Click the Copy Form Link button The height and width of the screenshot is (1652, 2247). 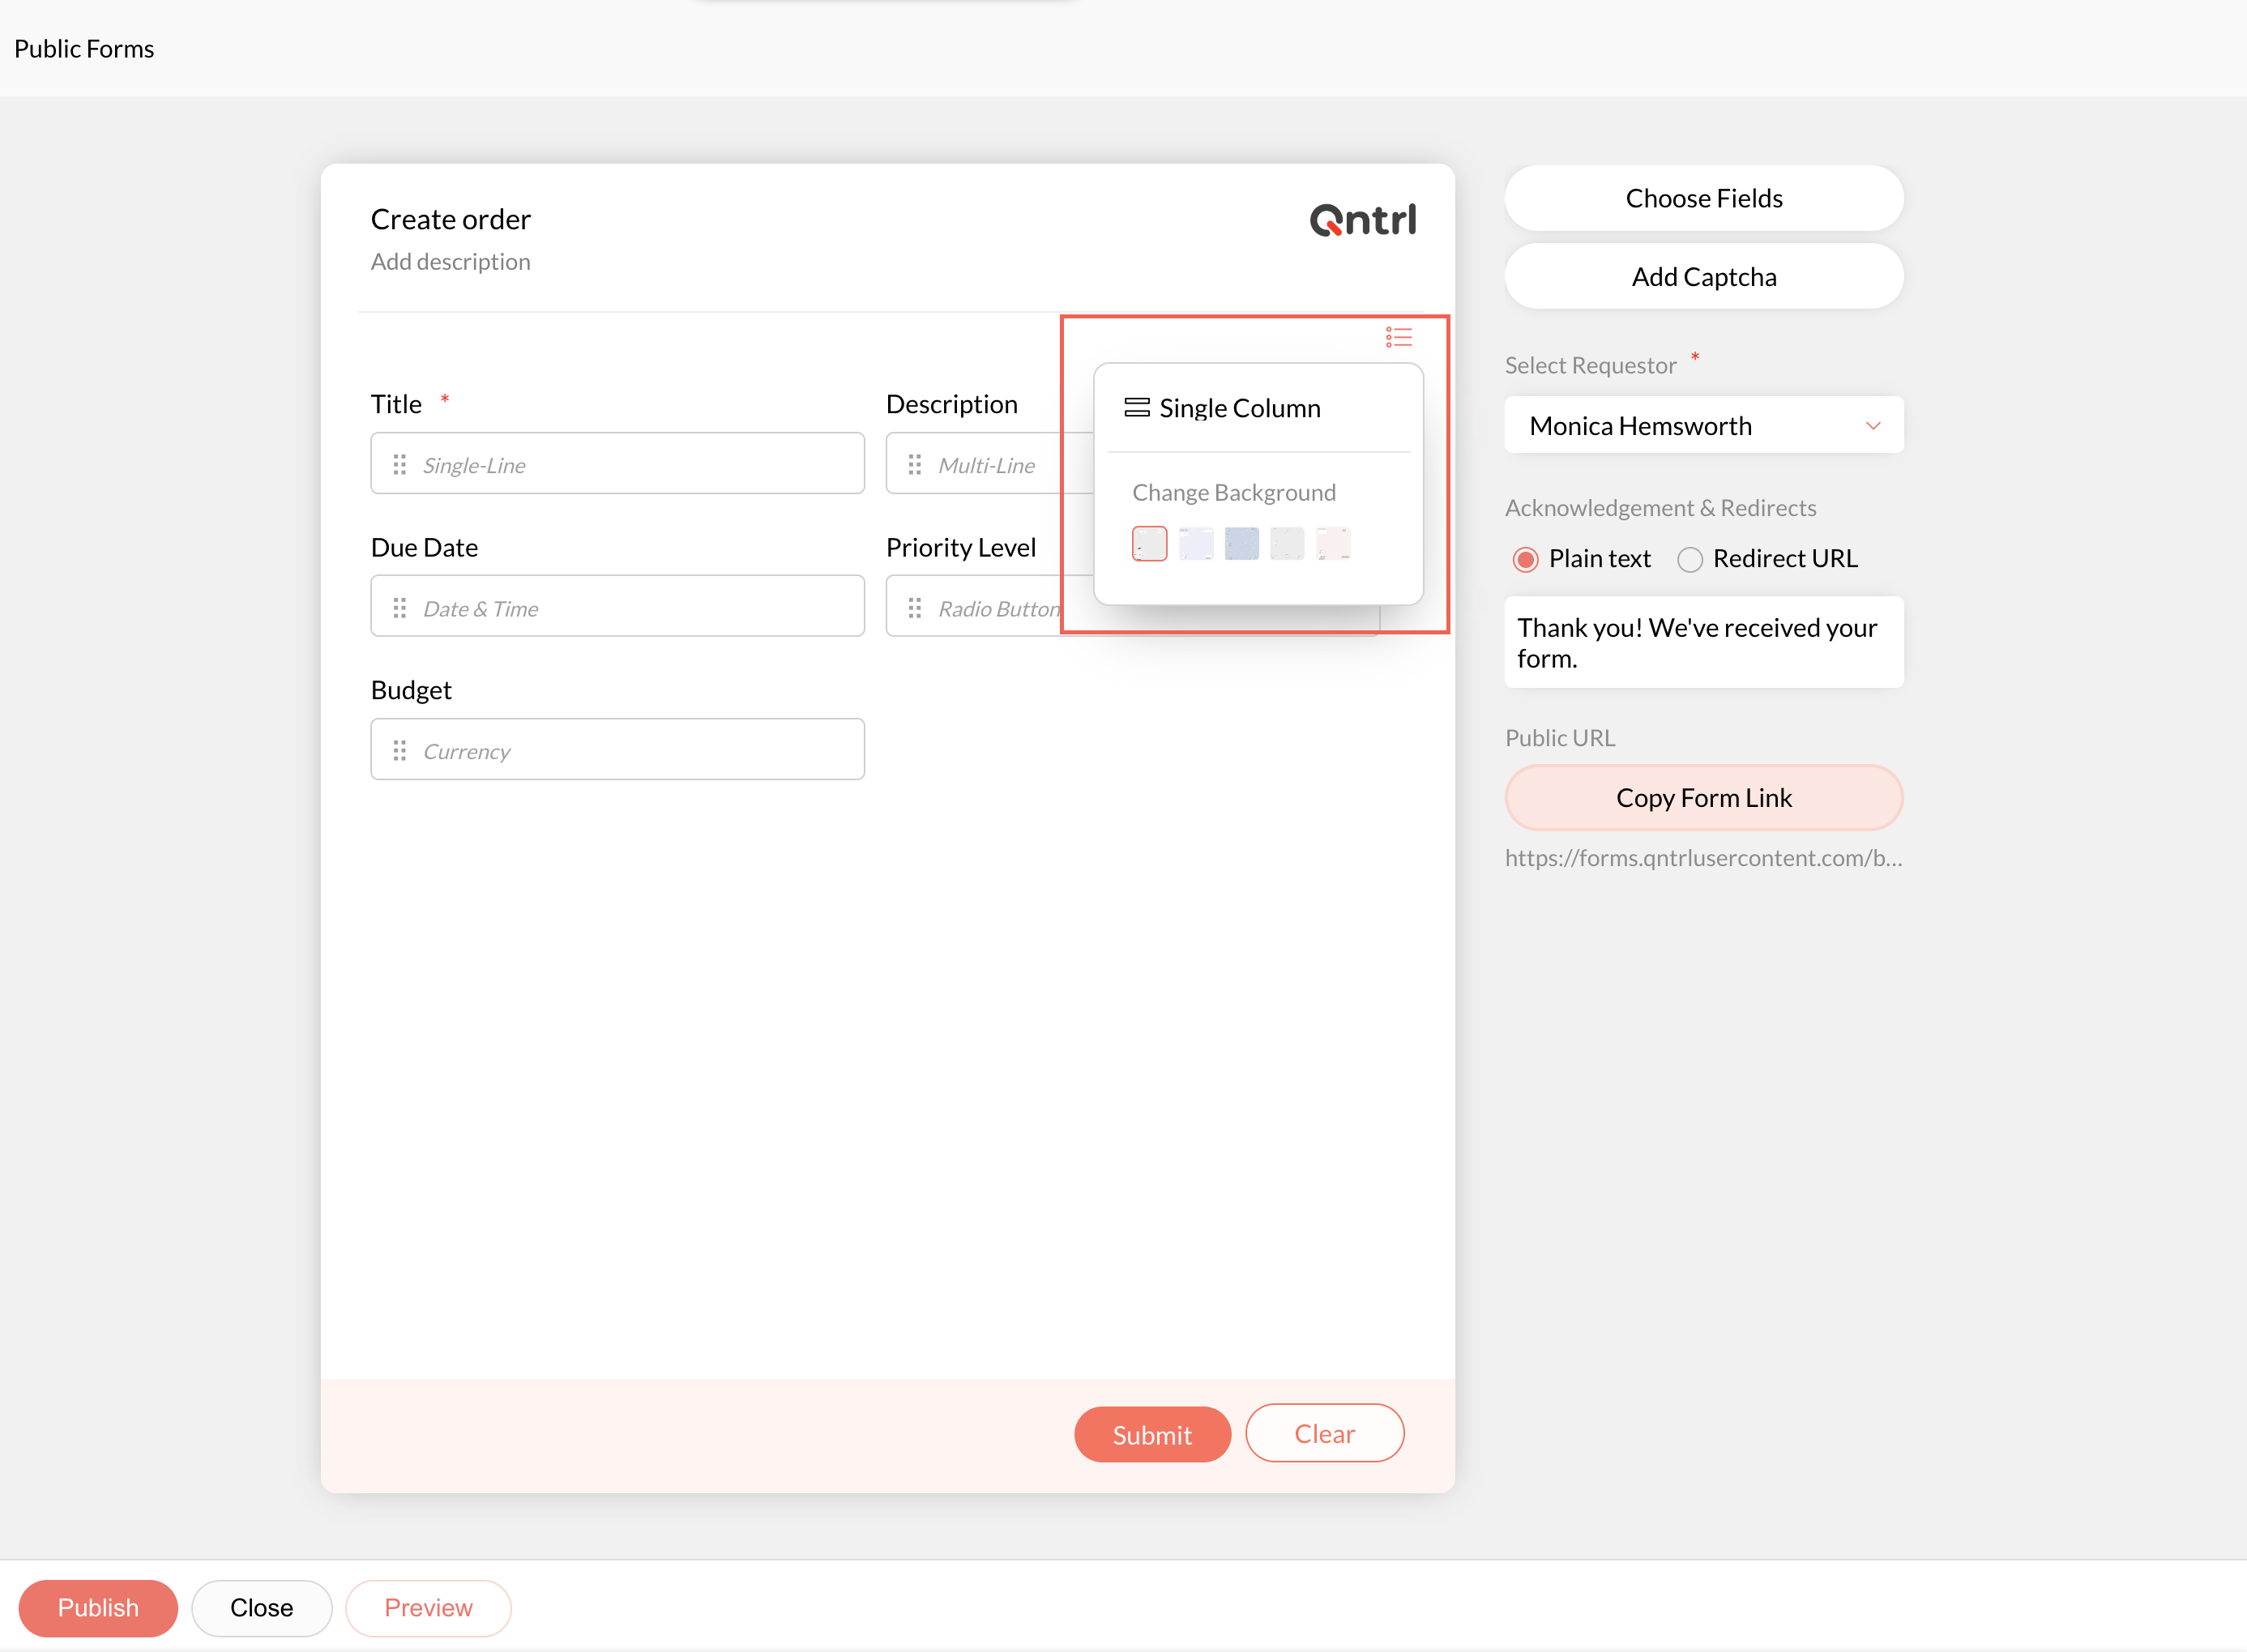pyautogui.click(x=1703, y=798)
